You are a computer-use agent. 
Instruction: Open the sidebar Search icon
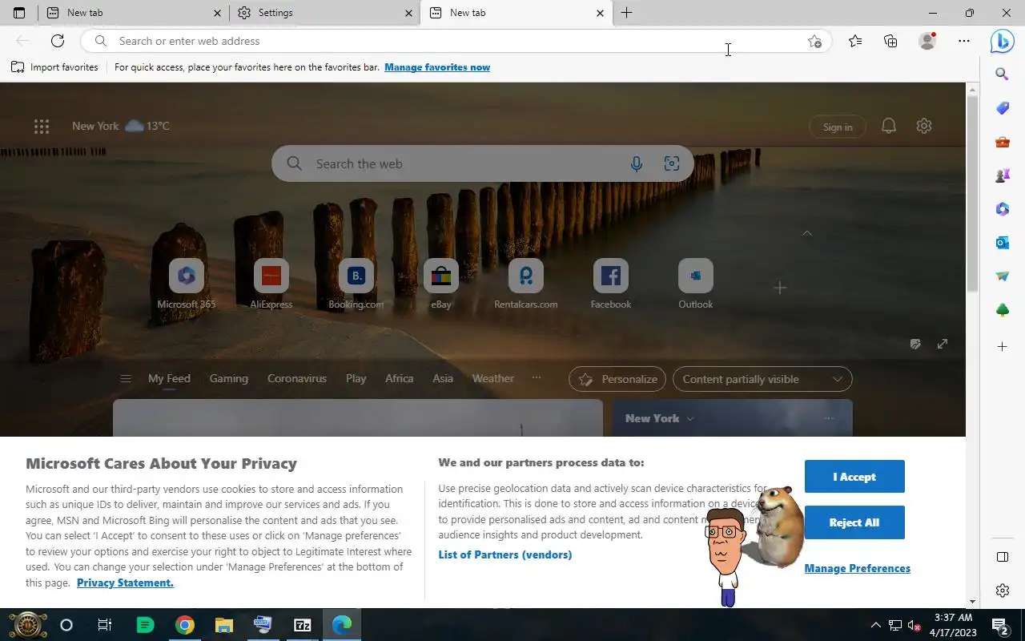pyautogui.click(x=1002, y=75)
